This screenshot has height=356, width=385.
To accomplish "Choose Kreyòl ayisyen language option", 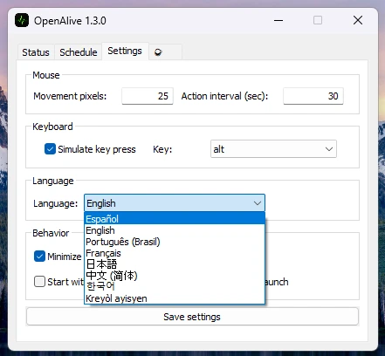I will [175, 298].
